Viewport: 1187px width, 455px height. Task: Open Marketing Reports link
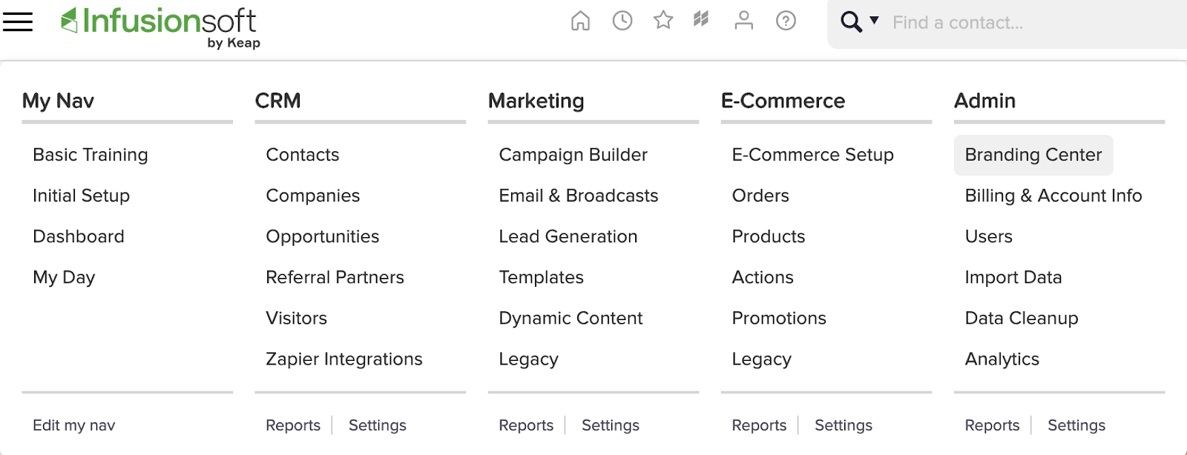pos(526,425)
